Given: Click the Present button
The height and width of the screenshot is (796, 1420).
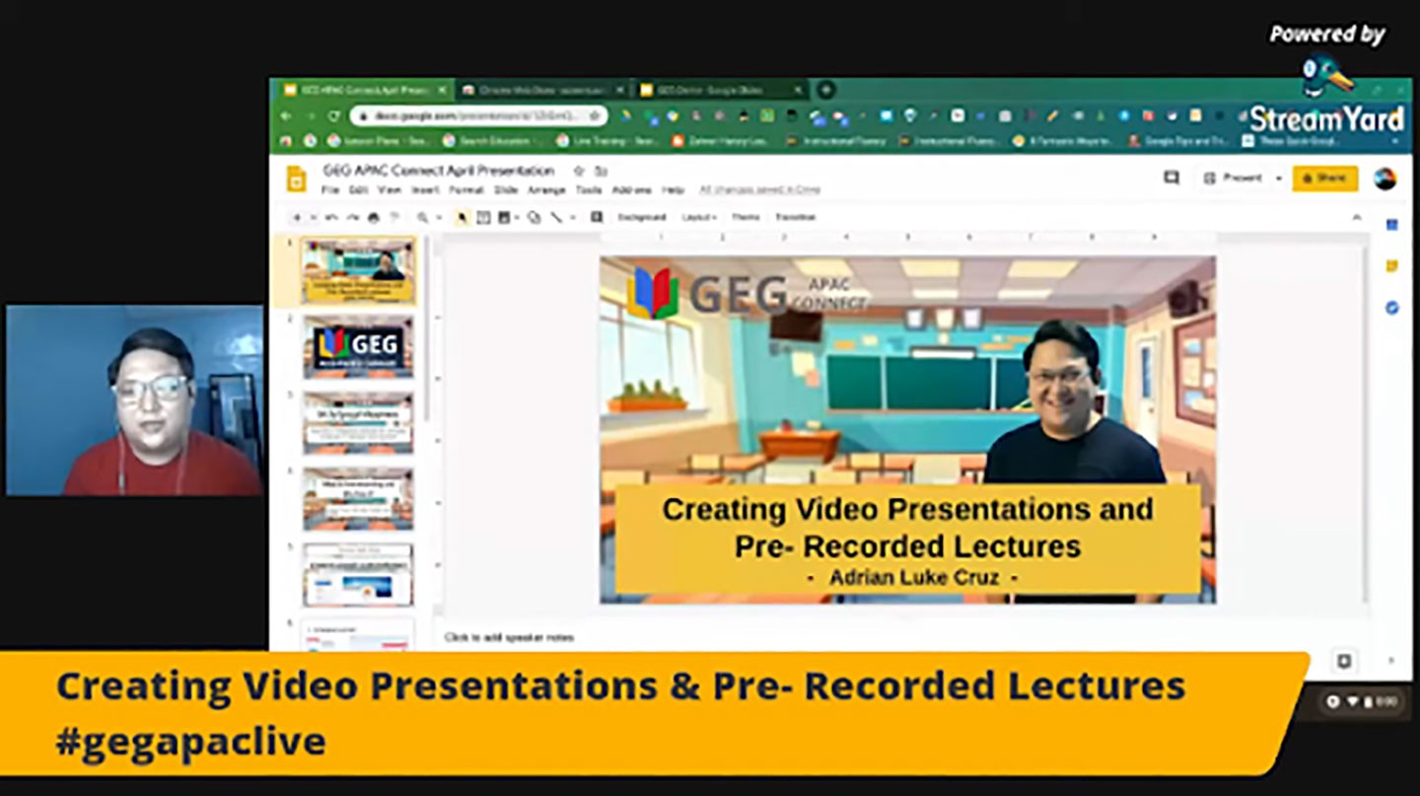Looking at the screenshot, I should click(1233, 179).
